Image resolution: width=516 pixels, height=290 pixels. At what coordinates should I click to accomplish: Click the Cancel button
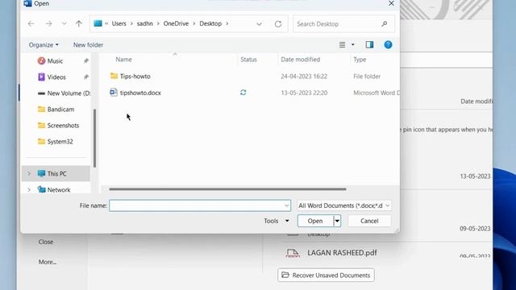[369, 221]
